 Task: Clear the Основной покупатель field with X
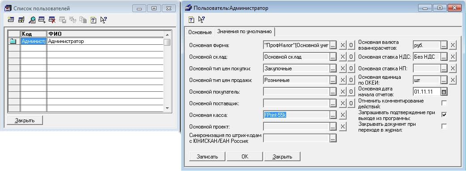click(343, 92)
